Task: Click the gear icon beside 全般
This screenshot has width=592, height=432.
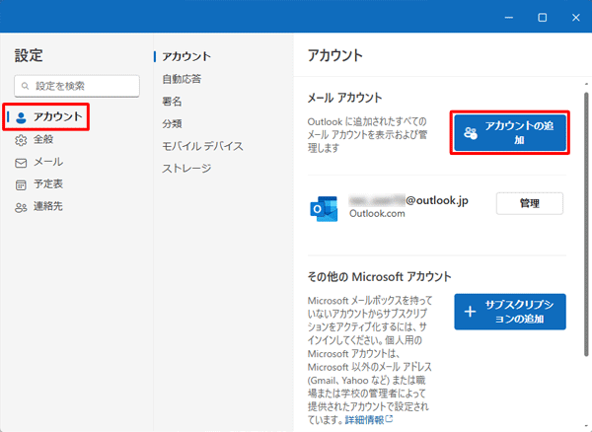Action: coord(21,140)
